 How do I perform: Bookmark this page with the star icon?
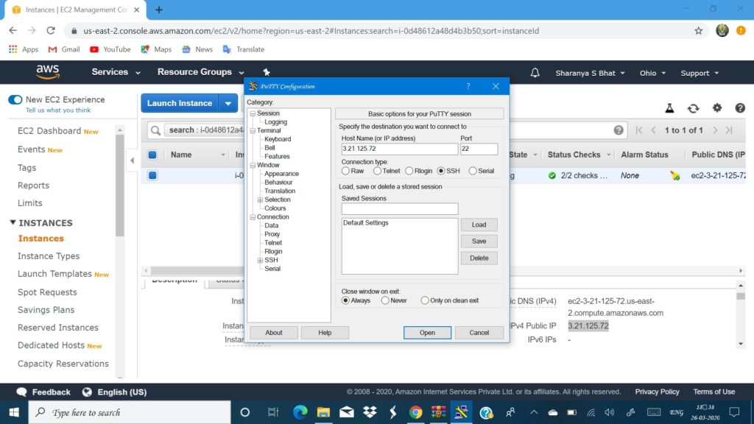pyautogui.click(x=698, y=31)
